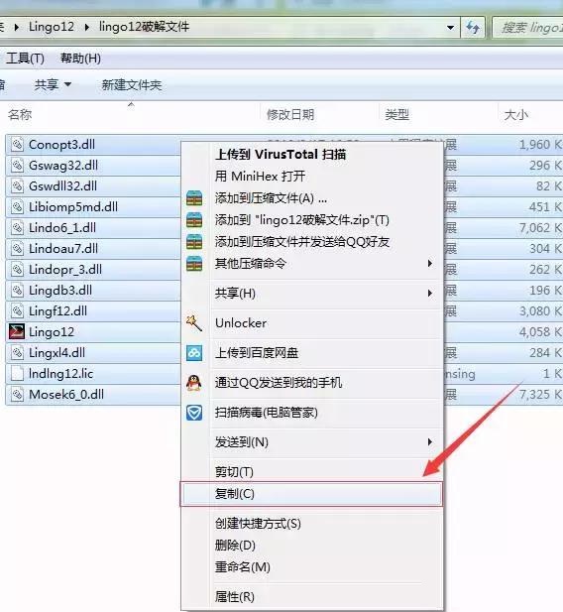The height and width of the screenshot is (612, 563).
Task: Click the lndlng12.lic file icon
Action: point(17,373)
